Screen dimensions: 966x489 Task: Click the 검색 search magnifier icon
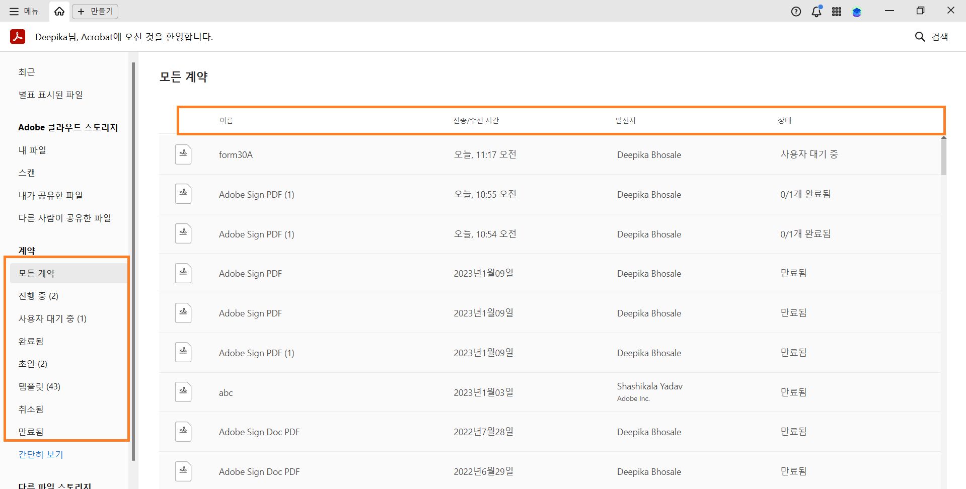coord(920,37)
